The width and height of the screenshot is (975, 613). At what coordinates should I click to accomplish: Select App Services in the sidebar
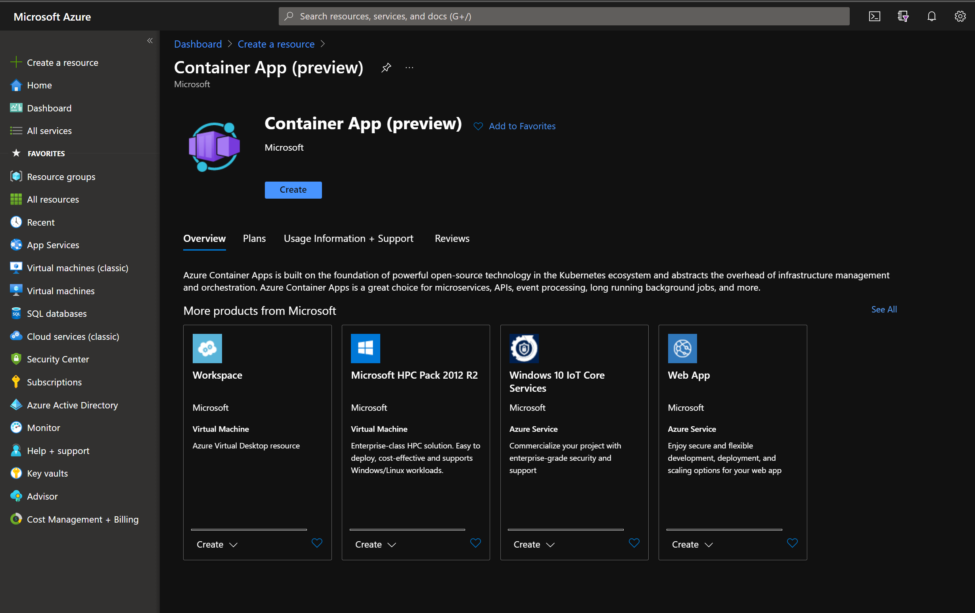pos(53,245)
